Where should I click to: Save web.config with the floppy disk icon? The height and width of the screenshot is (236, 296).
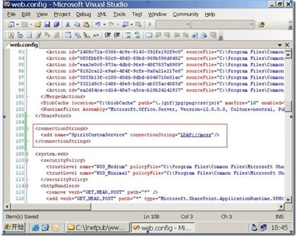point(47,25)
